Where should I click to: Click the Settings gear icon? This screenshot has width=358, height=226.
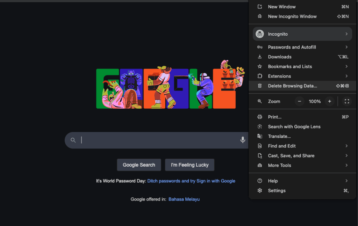click(x=260, y=190)
